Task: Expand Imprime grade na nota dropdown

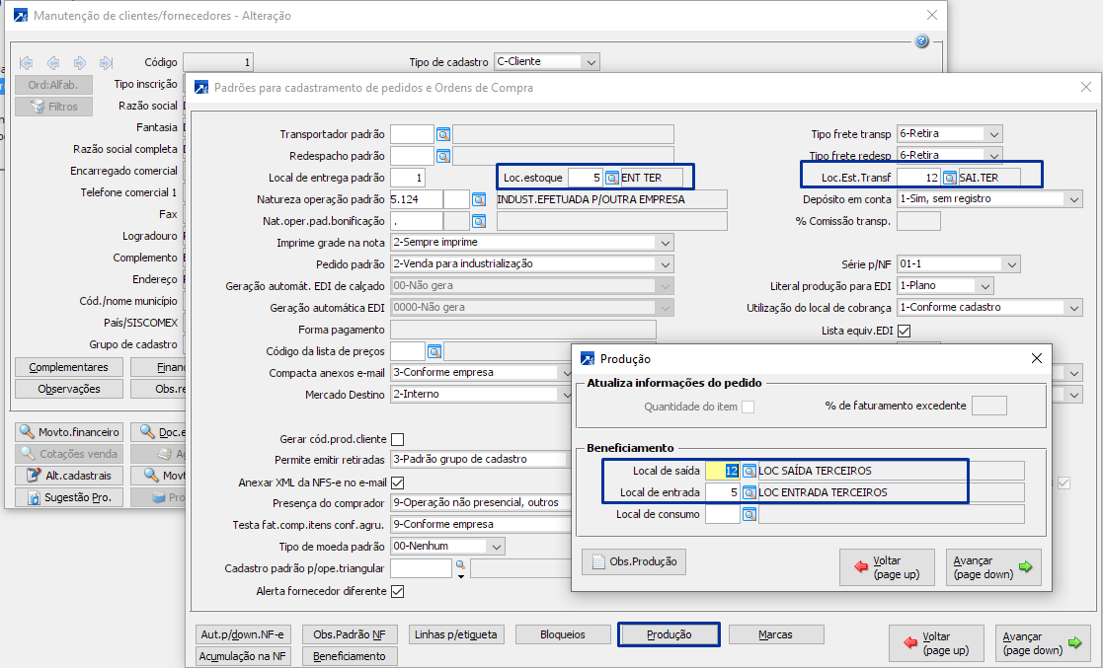Action: (x=665, y=243)
